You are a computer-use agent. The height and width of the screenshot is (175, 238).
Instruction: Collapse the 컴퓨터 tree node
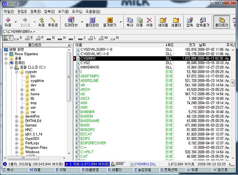click(x=6, y=63)
